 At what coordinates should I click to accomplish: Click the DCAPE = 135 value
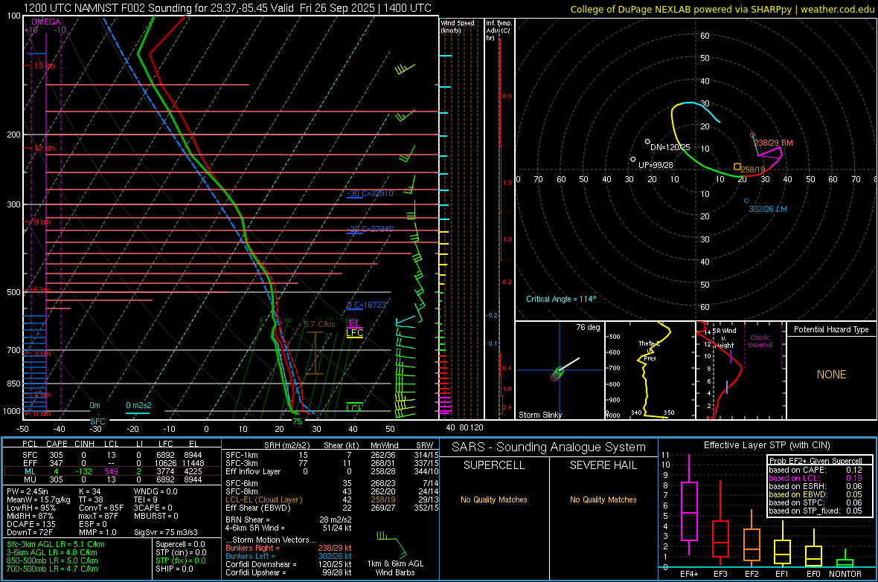[x=31, y=524]
